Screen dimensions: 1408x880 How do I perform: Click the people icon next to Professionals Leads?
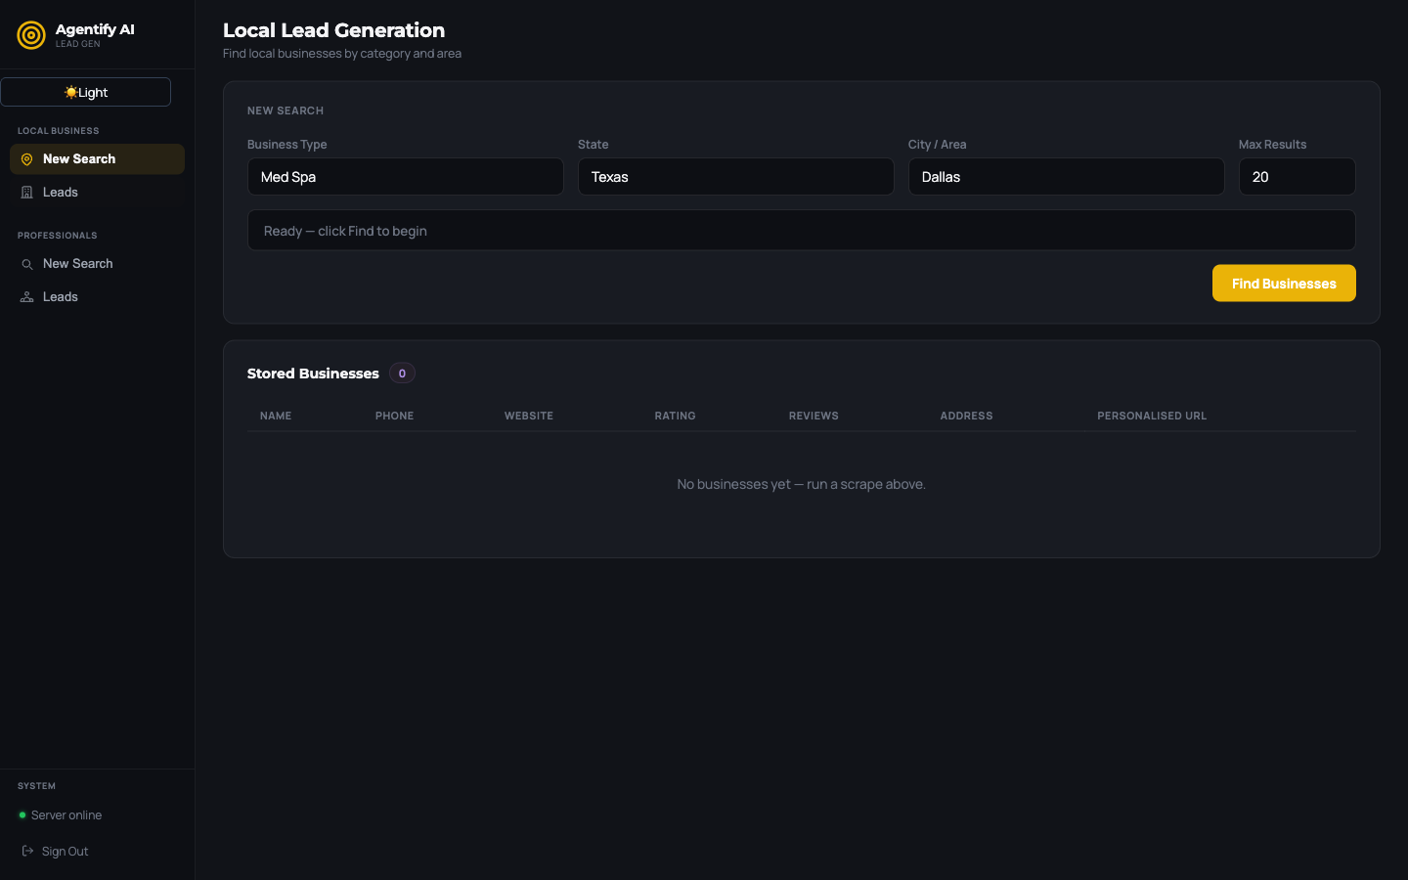click(x=26, y=296)
